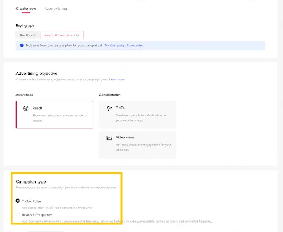The image size is (283, 232).
Task: Select the TikTok Pulse radio button
Action: point(18,201)
